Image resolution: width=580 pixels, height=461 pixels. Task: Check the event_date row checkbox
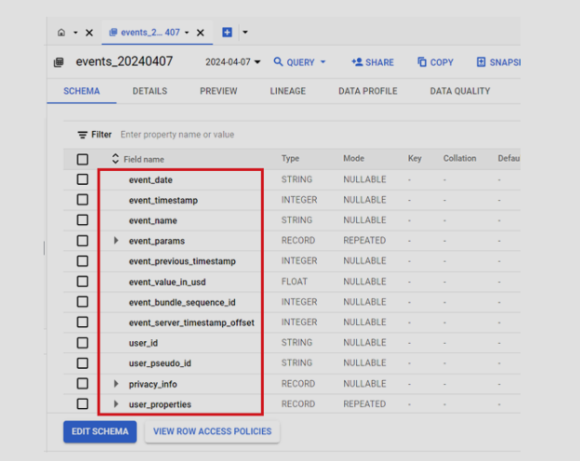[83, 179]
